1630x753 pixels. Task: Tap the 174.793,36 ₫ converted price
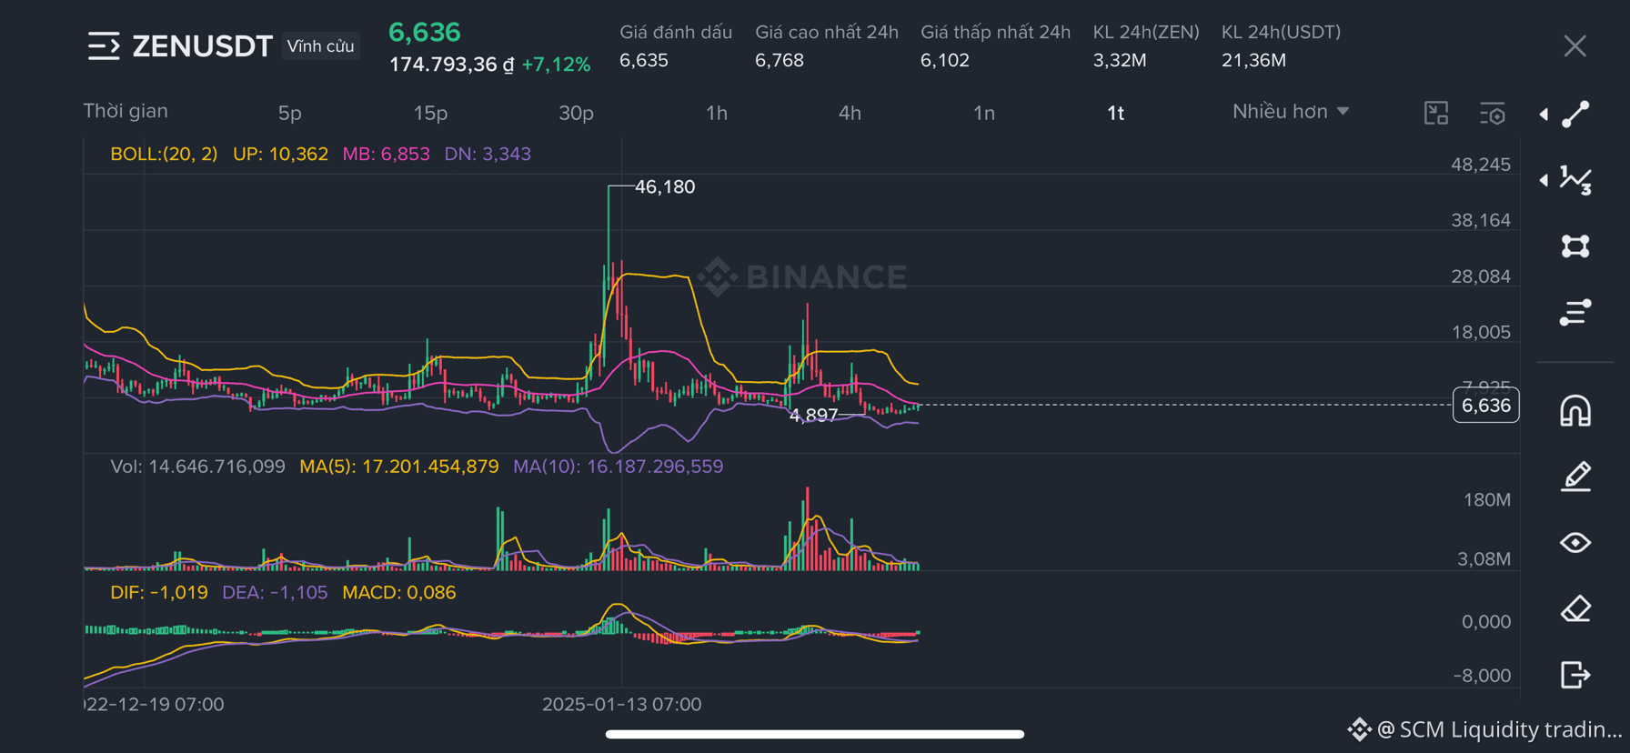coord(451,65)
